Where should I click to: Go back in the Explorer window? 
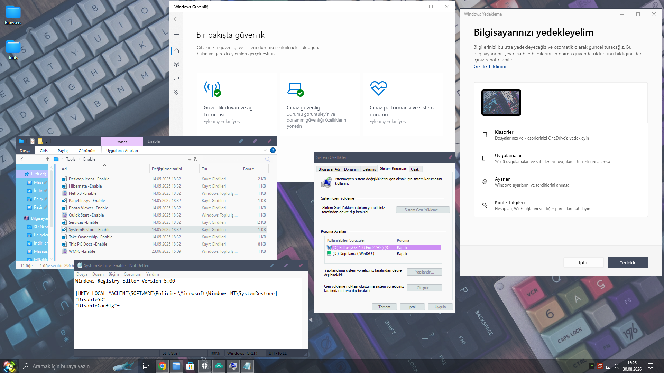22,159
